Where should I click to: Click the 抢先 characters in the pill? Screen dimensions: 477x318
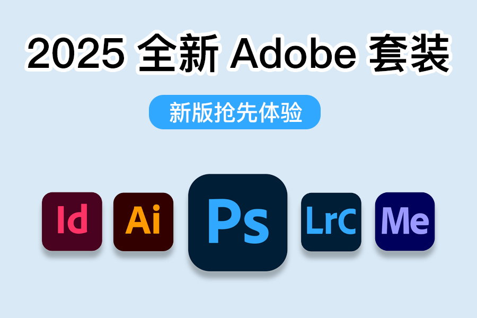tap(236, 112)
